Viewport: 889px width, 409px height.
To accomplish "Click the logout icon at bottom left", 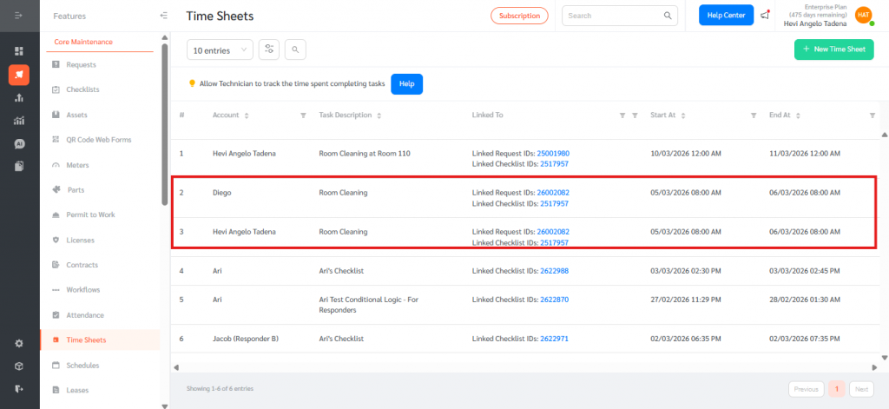I will 19,388.
